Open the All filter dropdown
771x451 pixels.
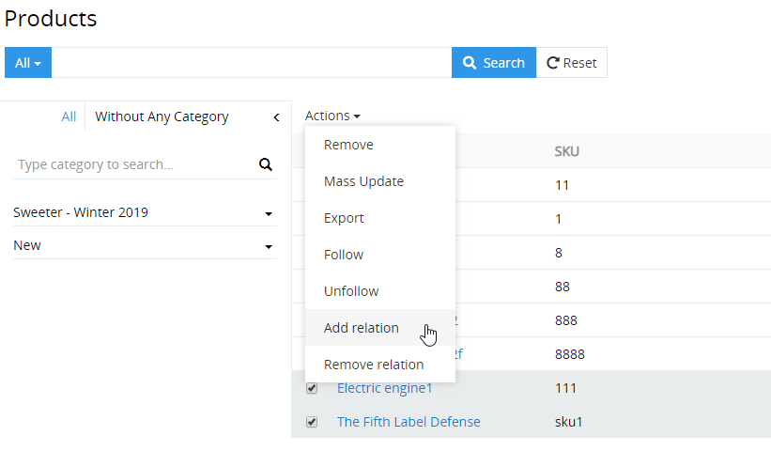coord(28,63)
